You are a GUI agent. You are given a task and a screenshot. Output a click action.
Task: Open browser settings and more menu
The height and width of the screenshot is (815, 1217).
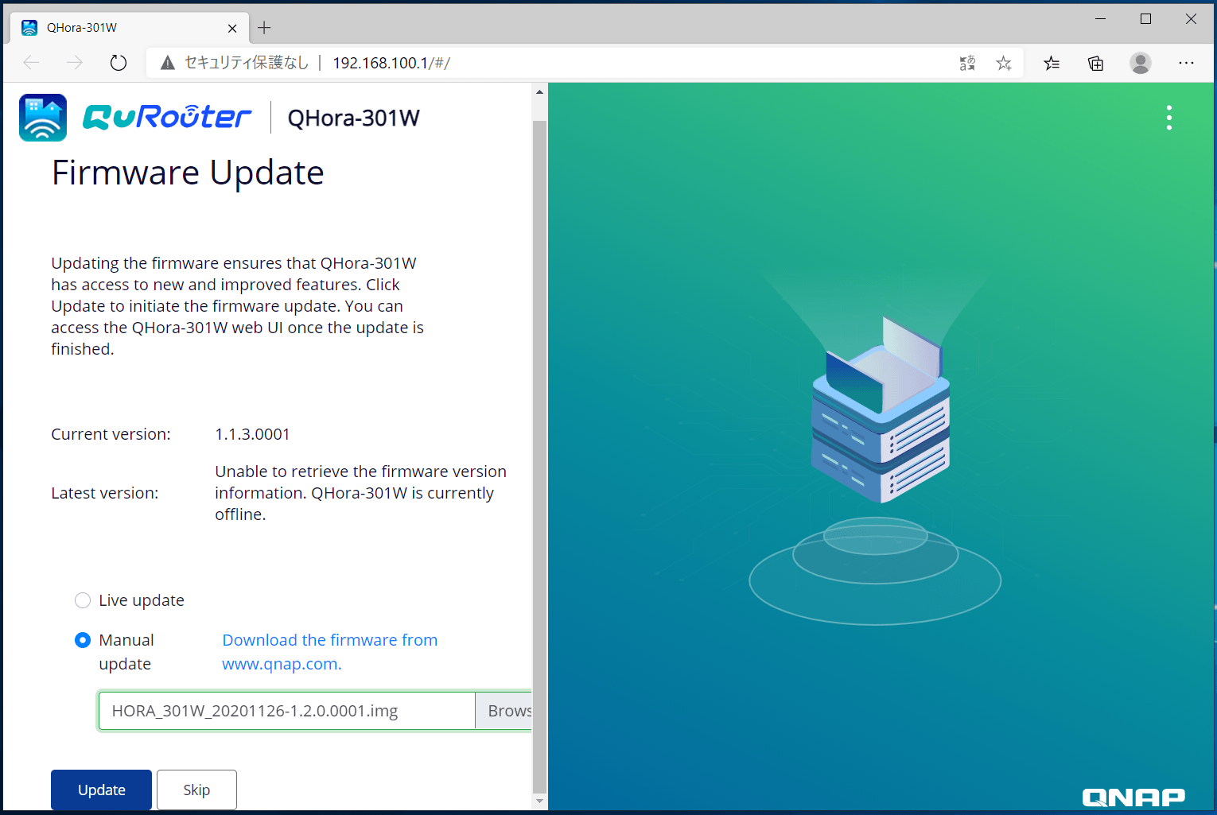point(1186,63)
